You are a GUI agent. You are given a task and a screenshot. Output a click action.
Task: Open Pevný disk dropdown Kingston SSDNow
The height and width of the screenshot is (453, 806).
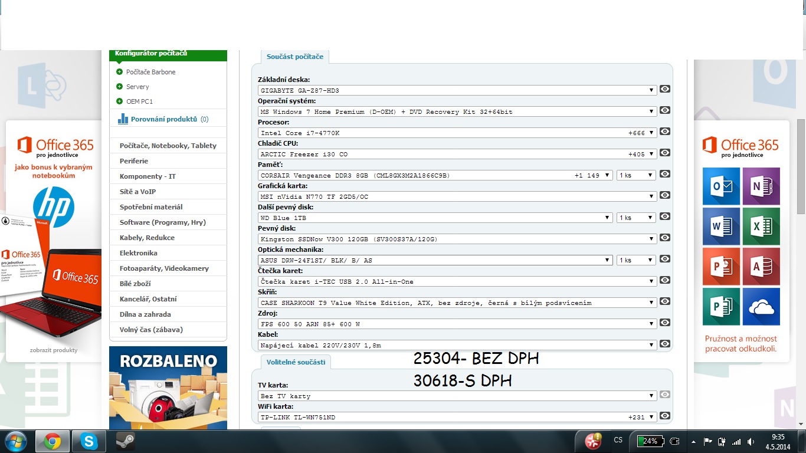457,239
